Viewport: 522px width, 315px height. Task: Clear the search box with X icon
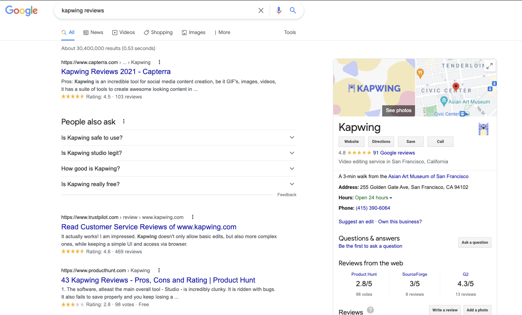(261, 11)
